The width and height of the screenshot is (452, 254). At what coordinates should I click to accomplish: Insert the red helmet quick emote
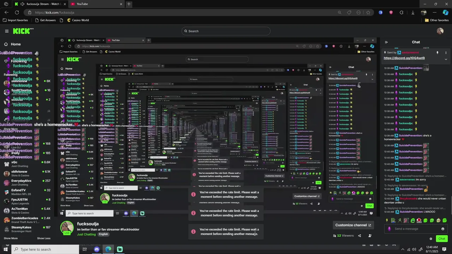(419, 220)
